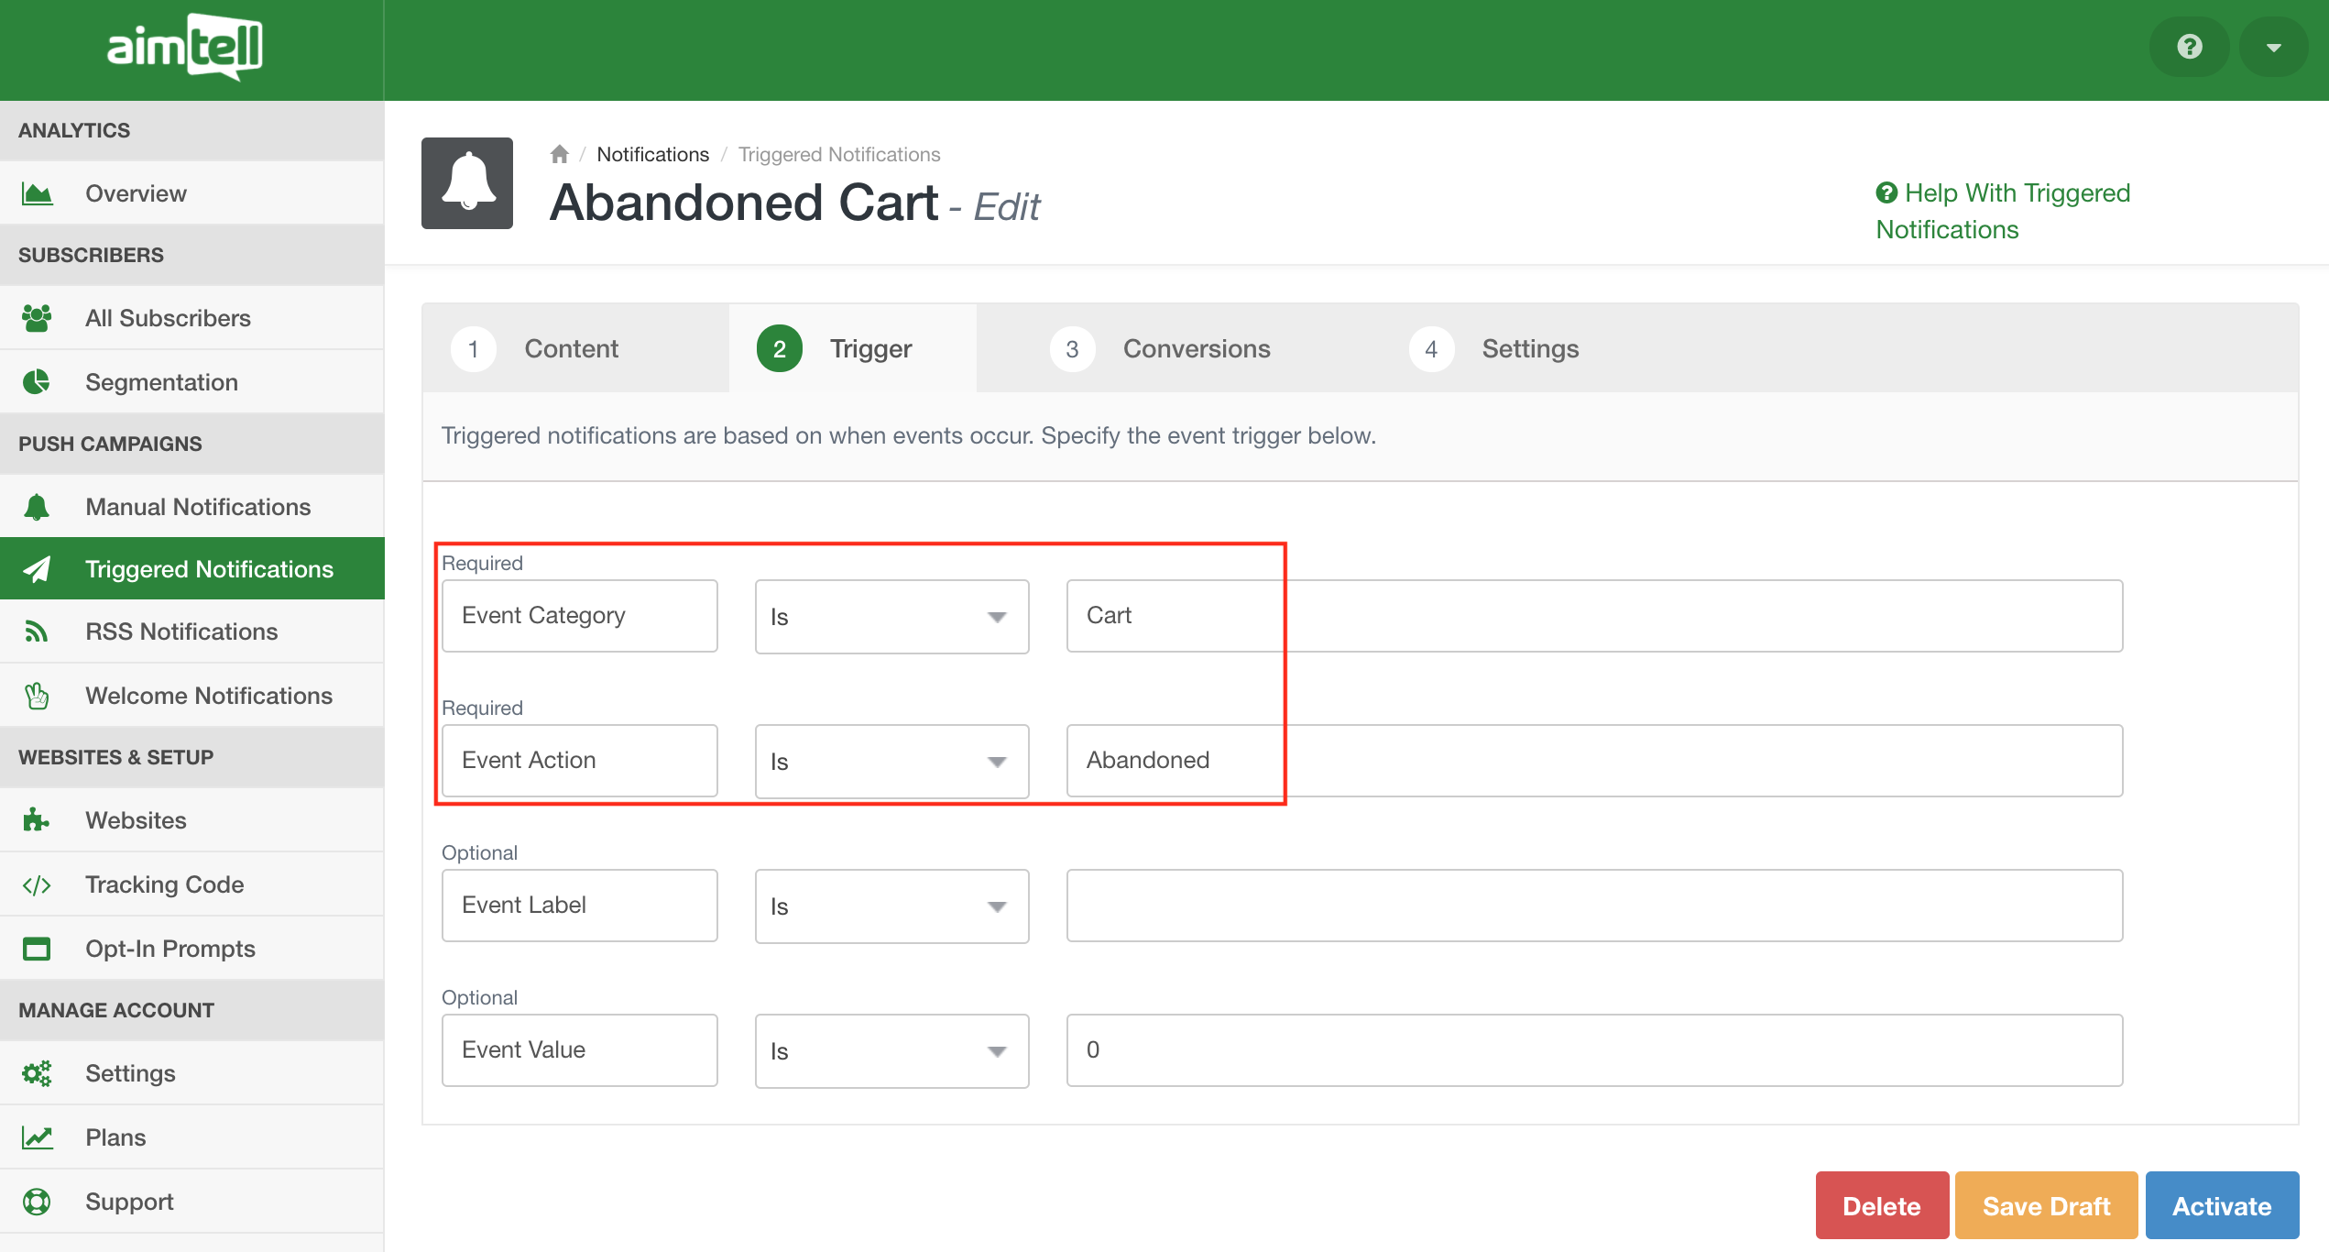Click the help question mark icon in header

coord(2189,47)
